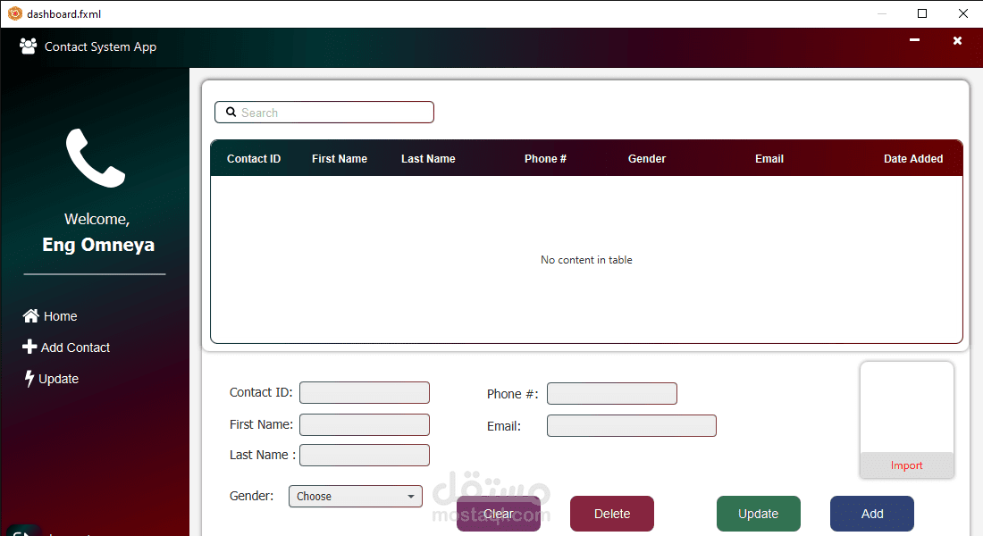Click the plus icon beside Add Contact
983x536 pixels.
click(x=29, y=347)
